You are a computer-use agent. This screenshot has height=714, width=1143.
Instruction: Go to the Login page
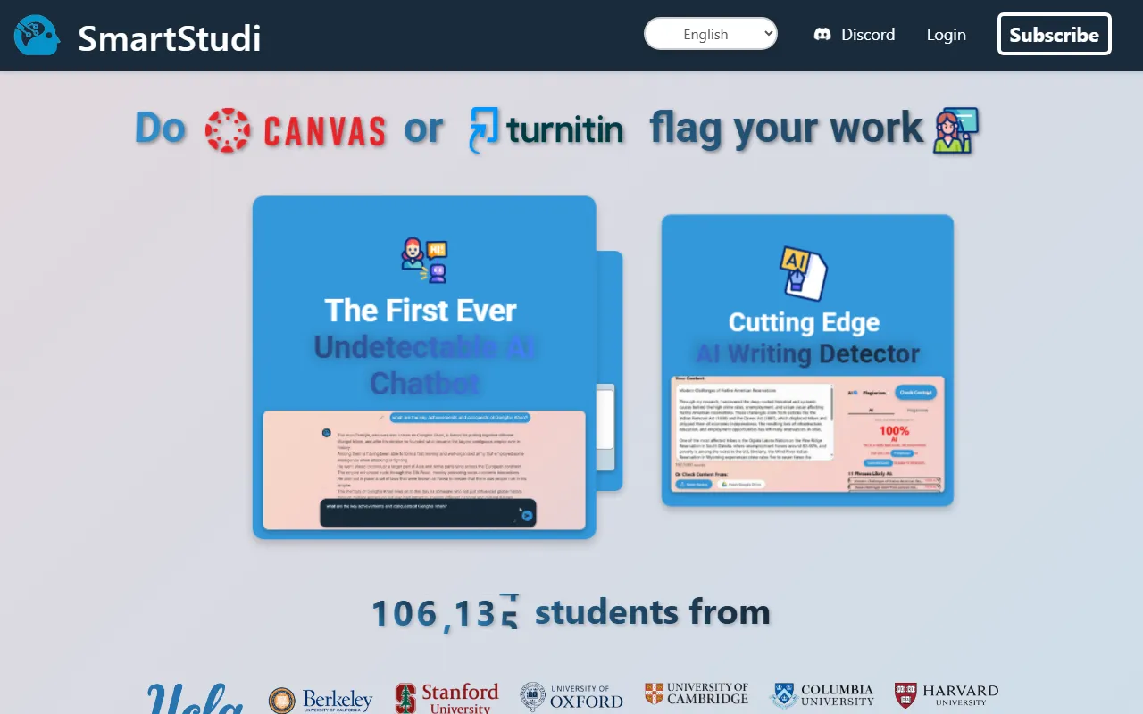946,35
